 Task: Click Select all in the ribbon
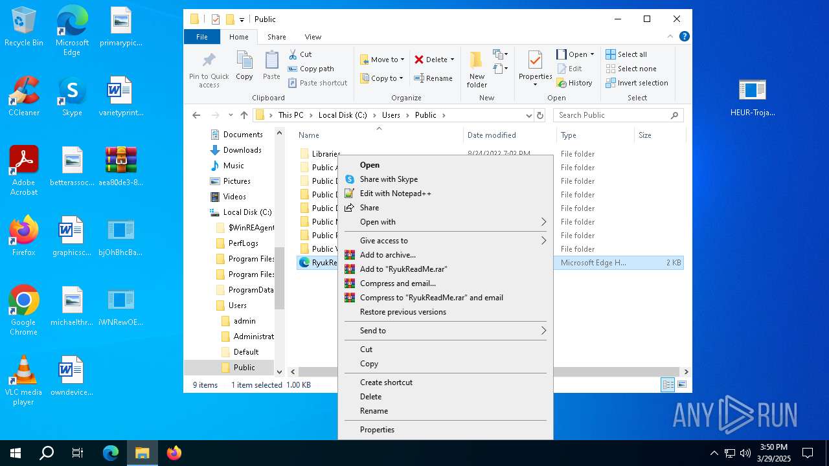[626, 54]
